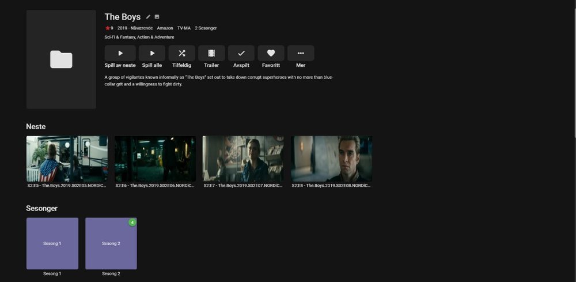Click the S2:E7 episode title text
Screen dimensions: 576x282
(x=243, y=186)
